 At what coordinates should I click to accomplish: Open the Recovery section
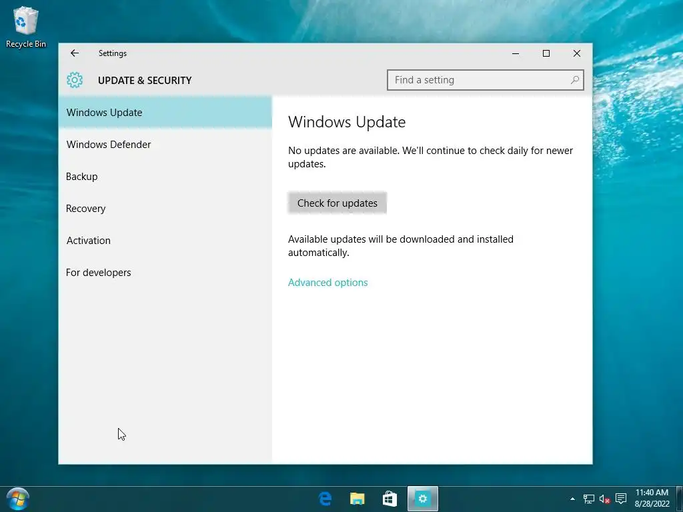(165, 209)
